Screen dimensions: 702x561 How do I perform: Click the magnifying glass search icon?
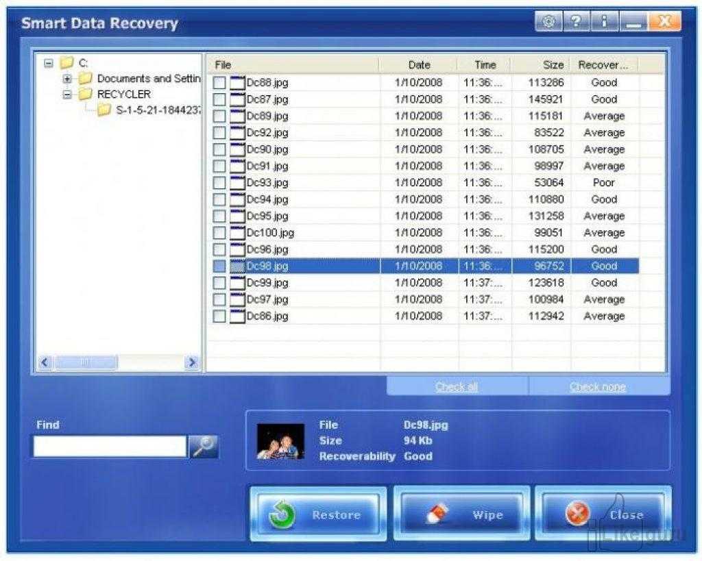point(203,446)
